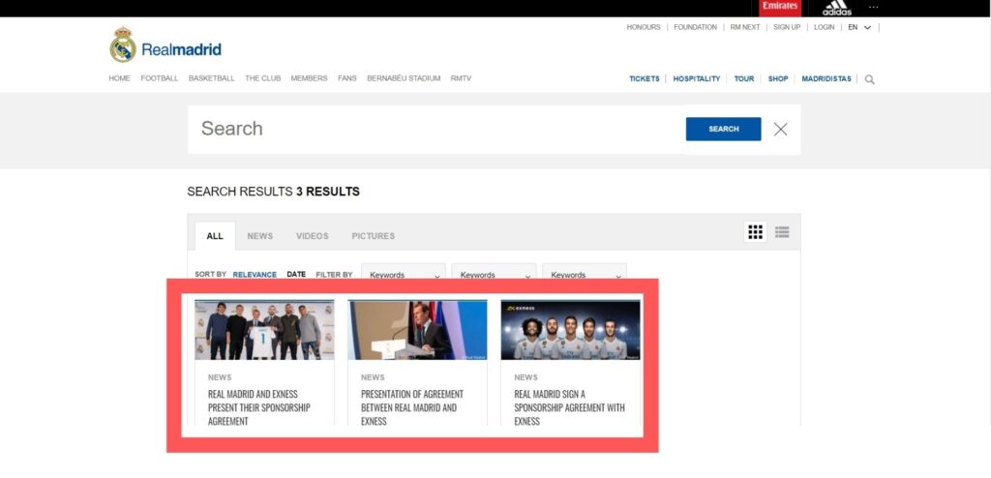This screenshot has height=478, width=991.
Task: Click the adidas sponsor logo
Action: 836,9
